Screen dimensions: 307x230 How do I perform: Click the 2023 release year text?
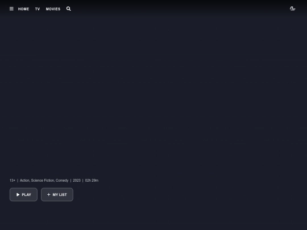[x=77, y=181]
